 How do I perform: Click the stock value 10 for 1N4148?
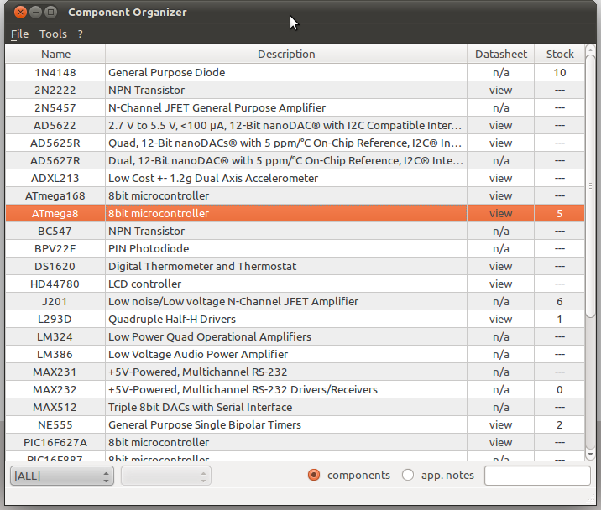[x=560, y=73]
